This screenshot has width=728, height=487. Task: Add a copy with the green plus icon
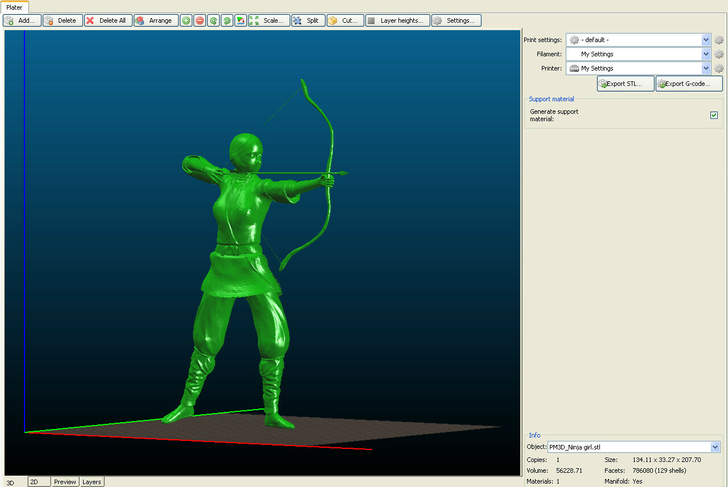(186, 20)
